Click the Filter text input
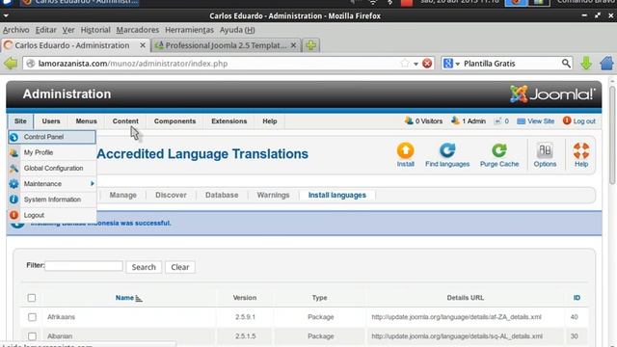The image size is (617, 347). (x=84, y=266)
